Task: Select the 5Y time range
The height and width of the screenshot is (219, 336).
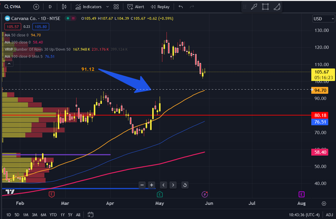Action: [70, 214]
